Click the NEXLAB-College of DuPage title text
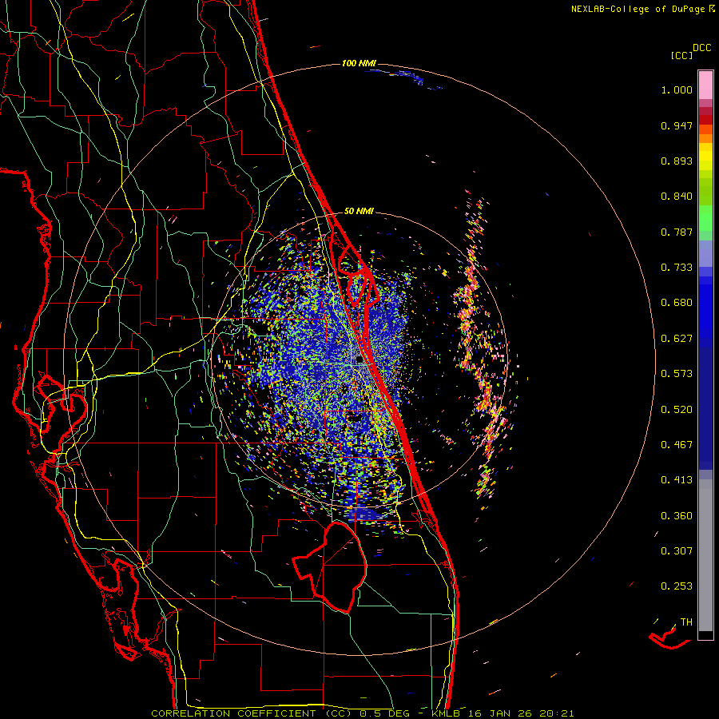This screenshot has width=719, height=719. [638, 9]
